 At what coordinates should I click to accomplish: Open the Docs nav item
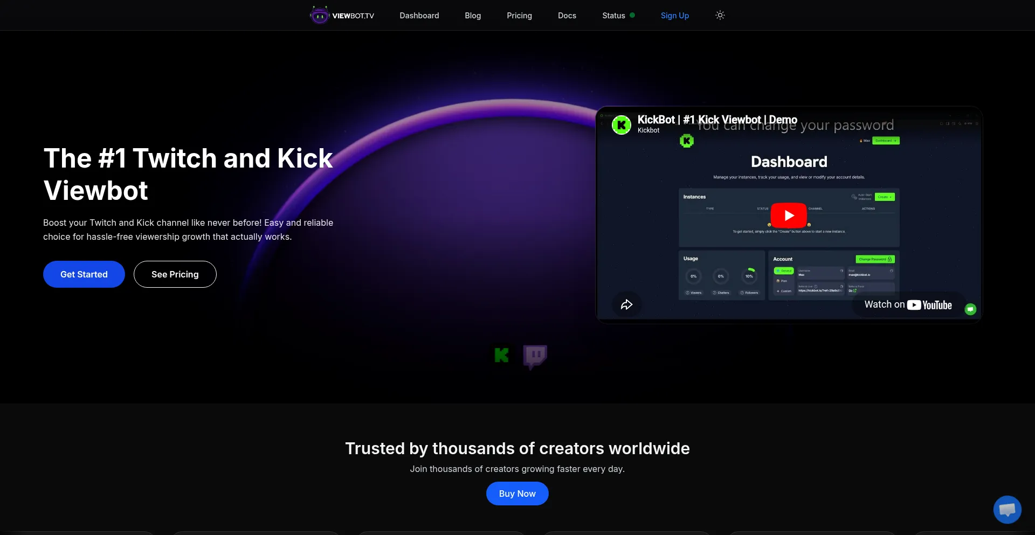point(567,16)
